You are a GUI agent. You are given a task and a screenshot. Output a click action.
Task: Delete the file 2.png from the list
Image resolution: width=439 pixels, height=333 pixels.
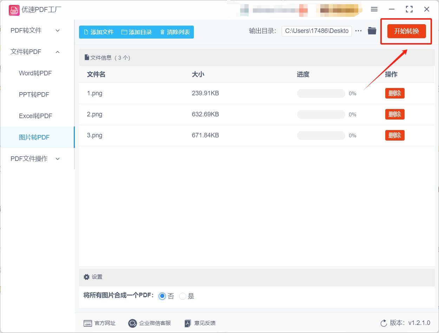(394, 114)
